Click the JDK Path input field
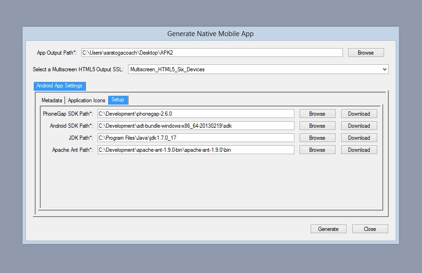Screen dimensions: 422x273 [196, 138]
